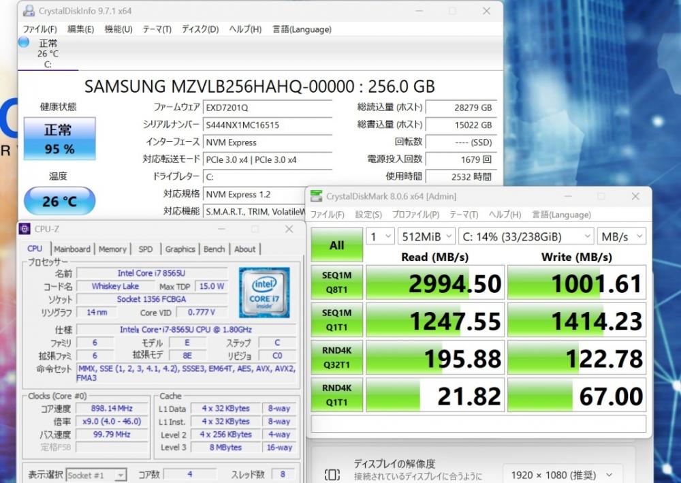
Task: Run the SEQ1M Q8T1 test
Action: [336, 282]
